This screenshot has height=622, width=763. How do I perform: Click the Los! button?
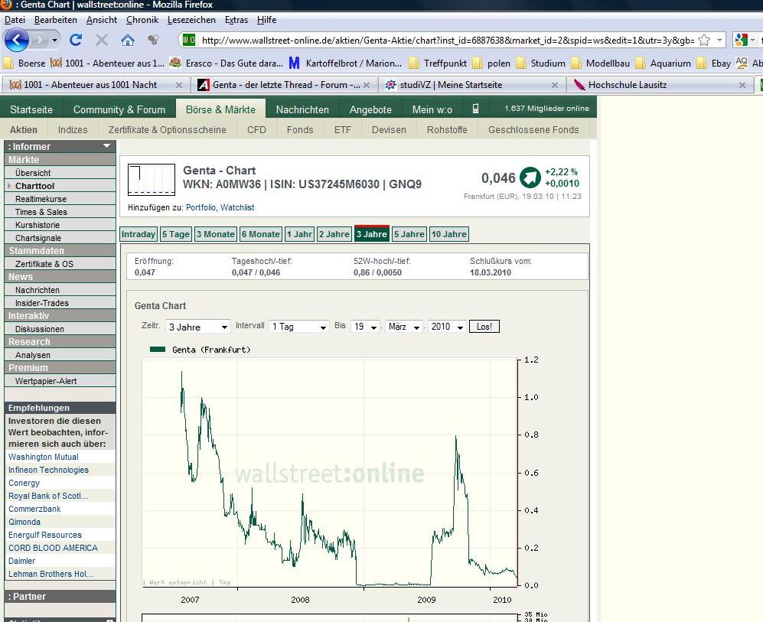pyautogui.click(x=484, y=327)
